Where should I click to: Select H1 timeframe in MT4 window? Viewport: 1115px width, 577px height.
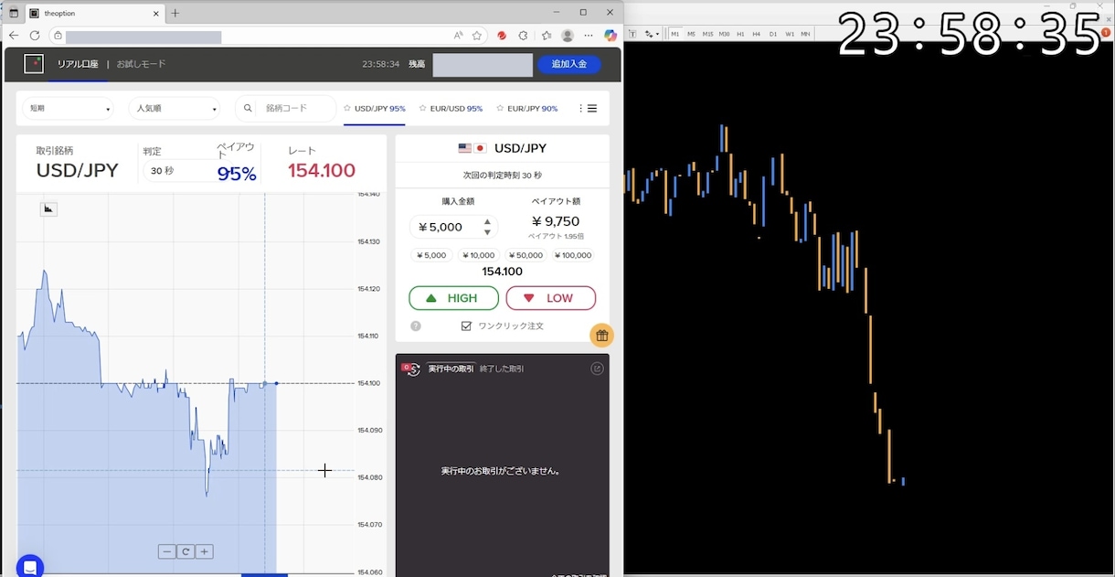coord(741,34)
